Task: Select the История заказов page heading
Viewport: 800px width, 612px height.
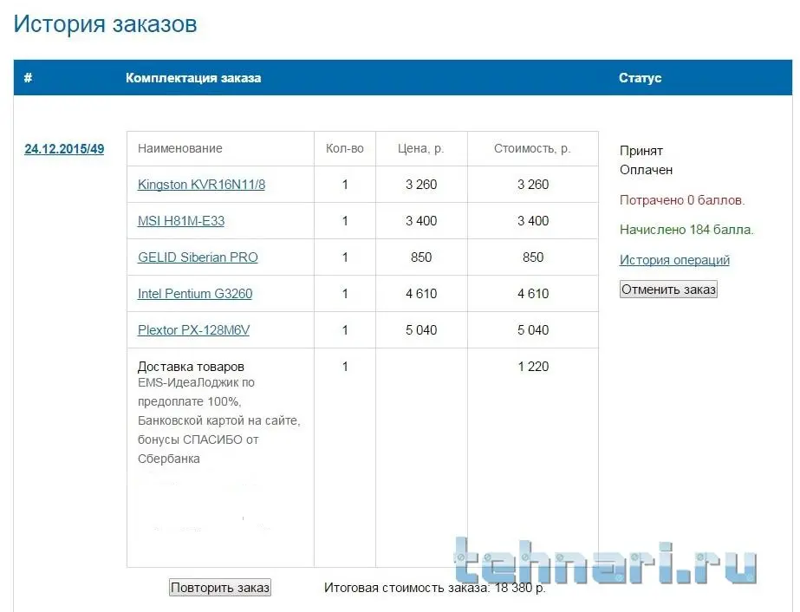Action: click(105, 23)
